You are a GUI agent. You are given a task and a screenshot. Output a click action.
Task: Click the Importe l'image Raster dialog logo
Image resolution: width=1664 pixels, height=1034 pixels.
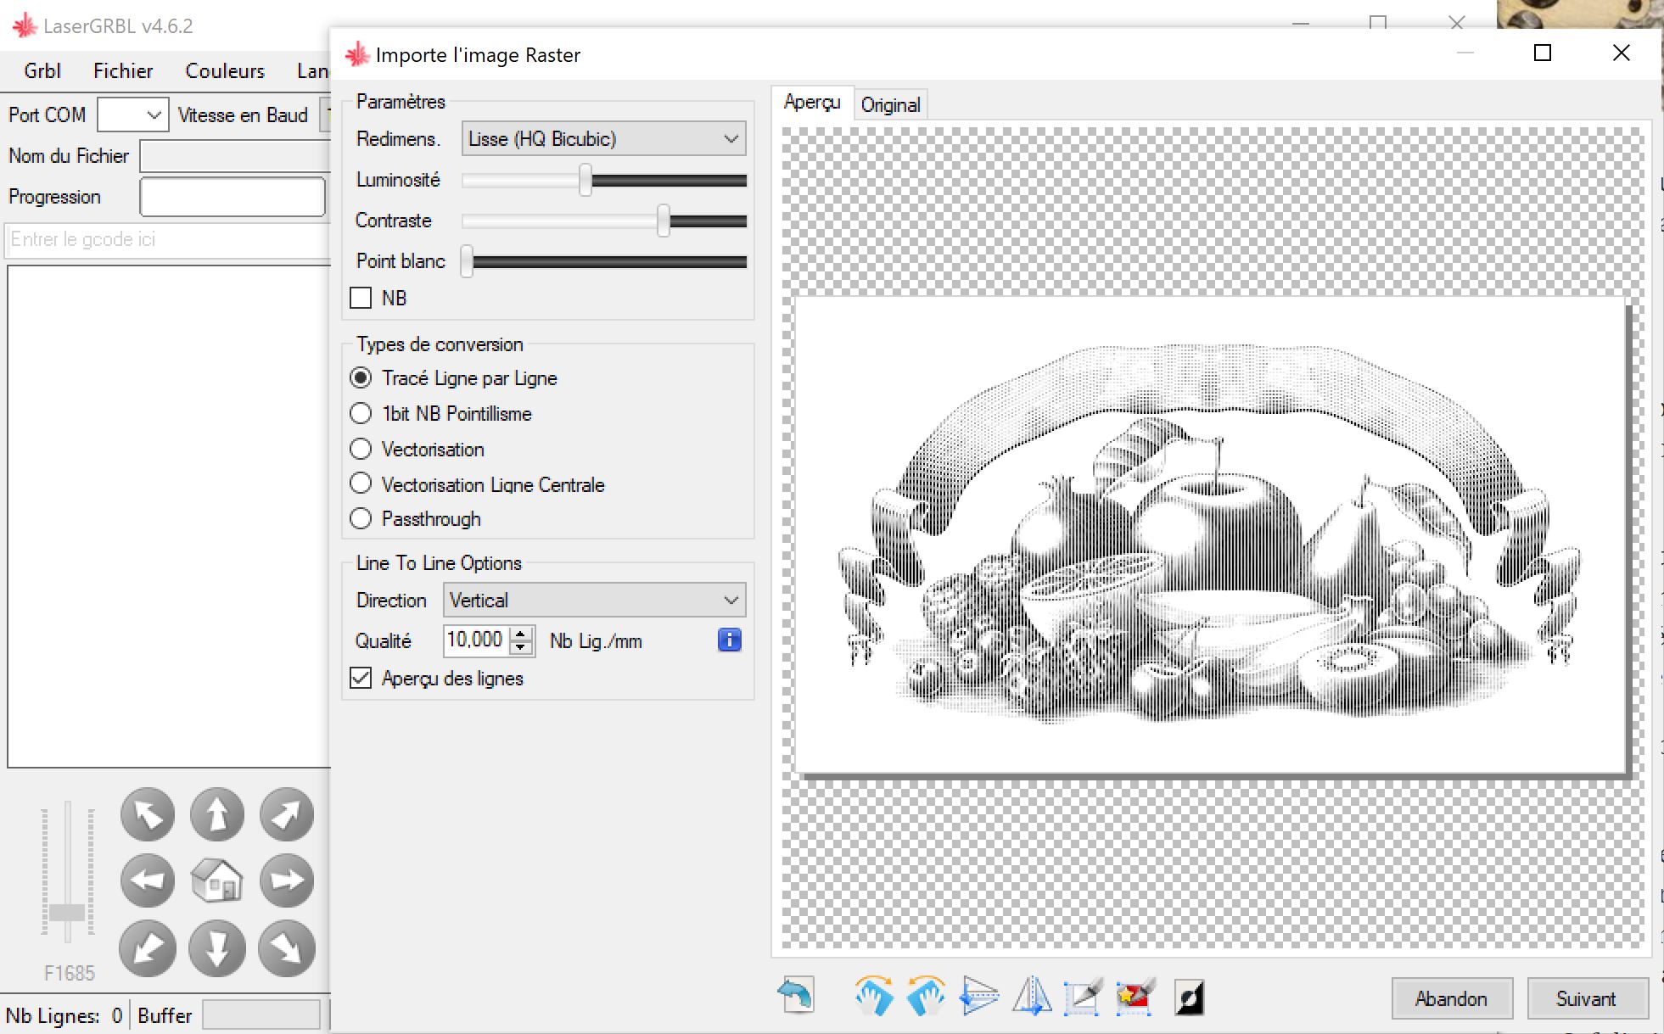coord(356,54)
